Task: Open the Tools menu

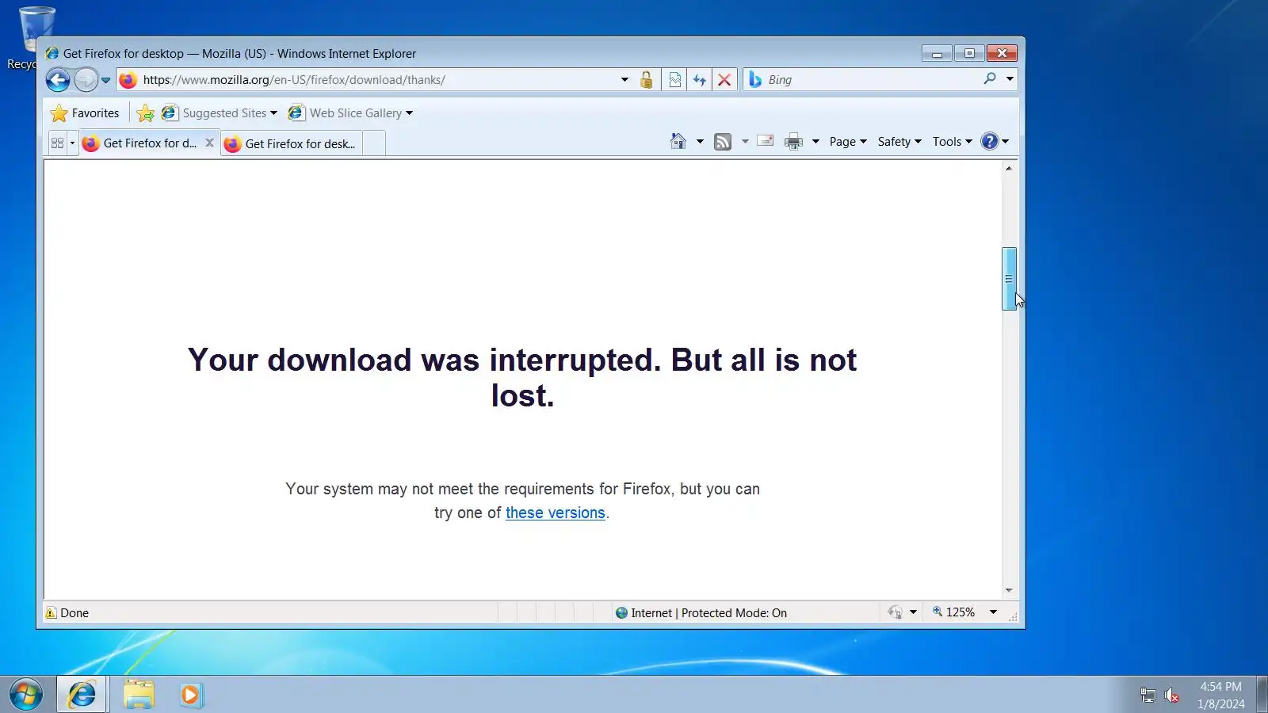Action: (x=952, y=142)
